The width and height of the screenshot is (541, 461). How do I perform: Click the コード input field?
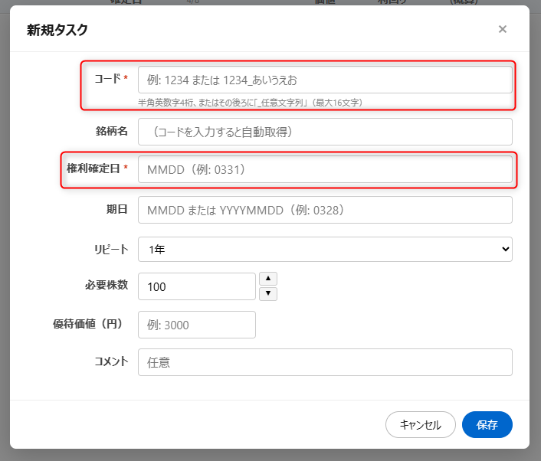coord(325,80)
